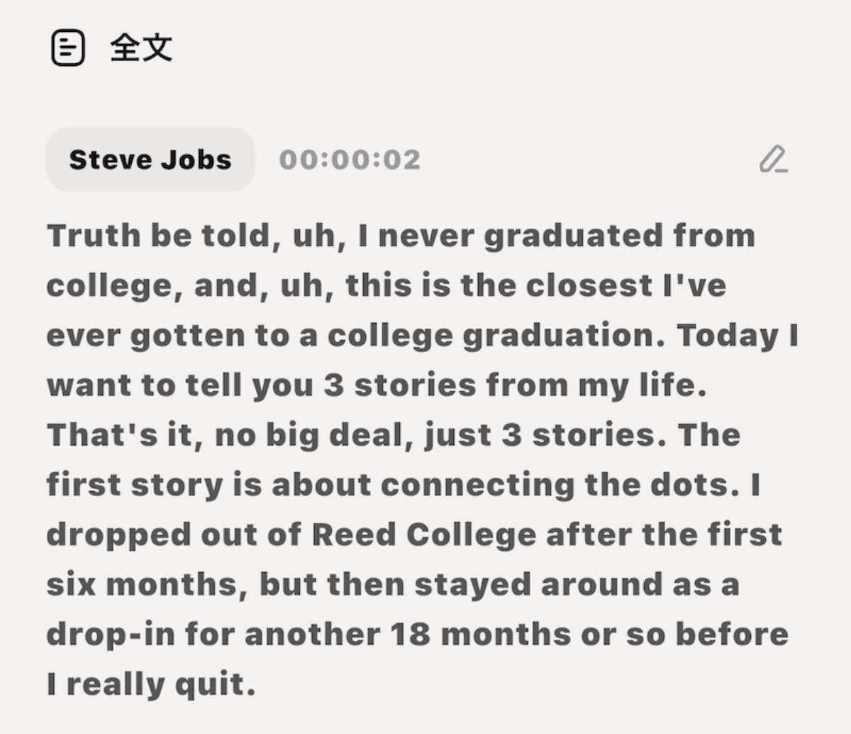The width and height of the screenshot is (851, 734).
Task: Click the phrase 'graduated from' in first line
Action: (619, 236)
